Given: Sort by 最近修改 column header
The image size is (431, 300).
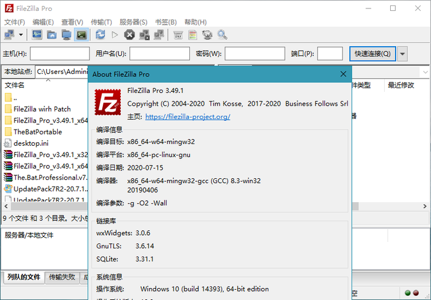Looking at the screenshot, I should coord(401,85).
